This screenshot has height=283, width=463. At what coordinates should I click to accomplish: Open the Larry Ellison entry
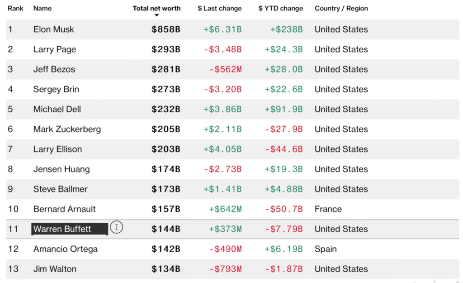(57, 149)
